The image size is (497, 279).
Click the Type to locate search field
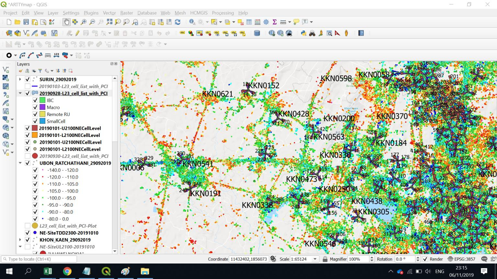39,259
